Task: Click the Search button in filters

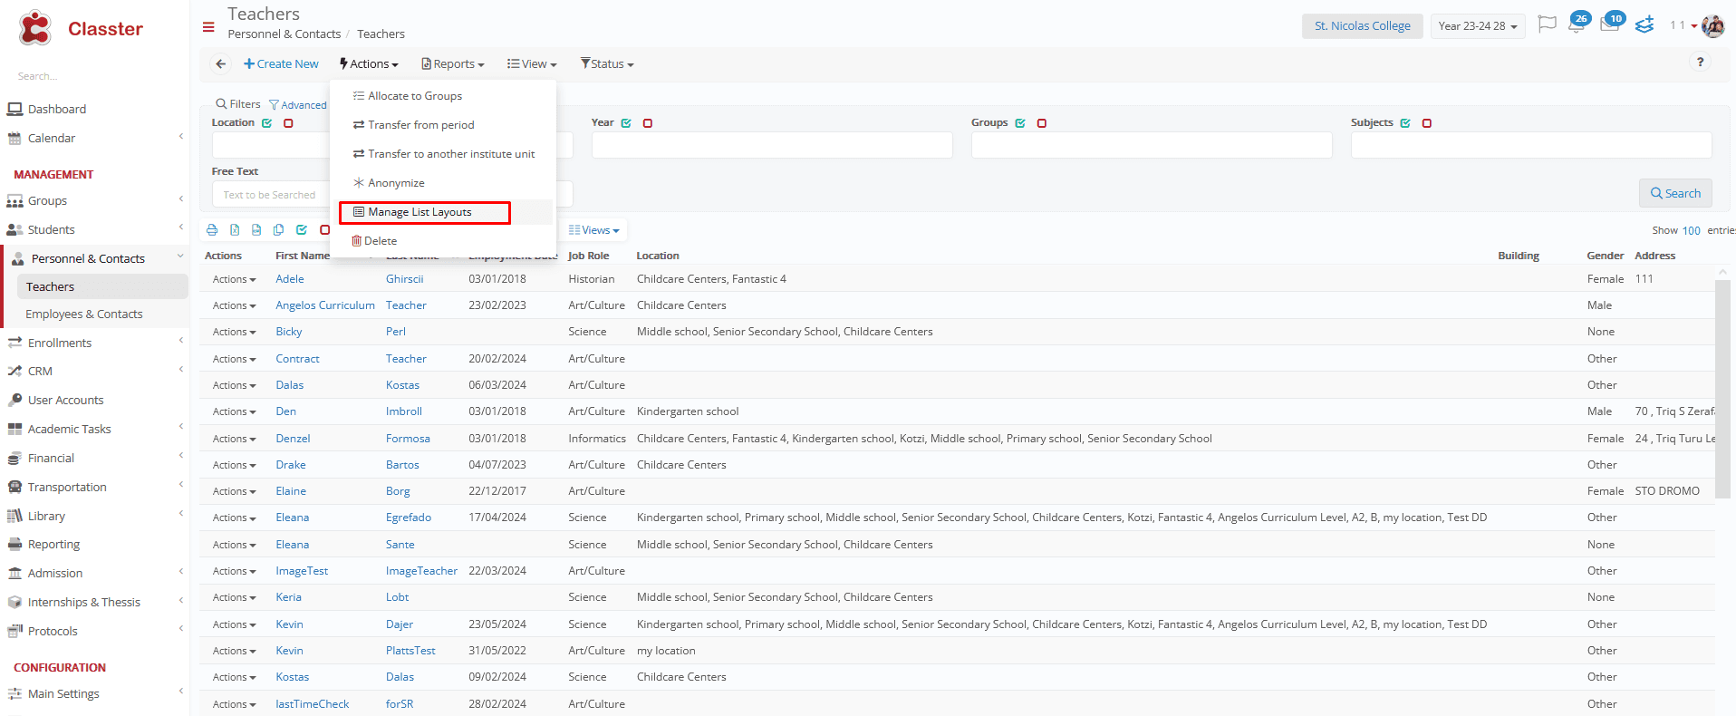Action: tap(1675, 193)
